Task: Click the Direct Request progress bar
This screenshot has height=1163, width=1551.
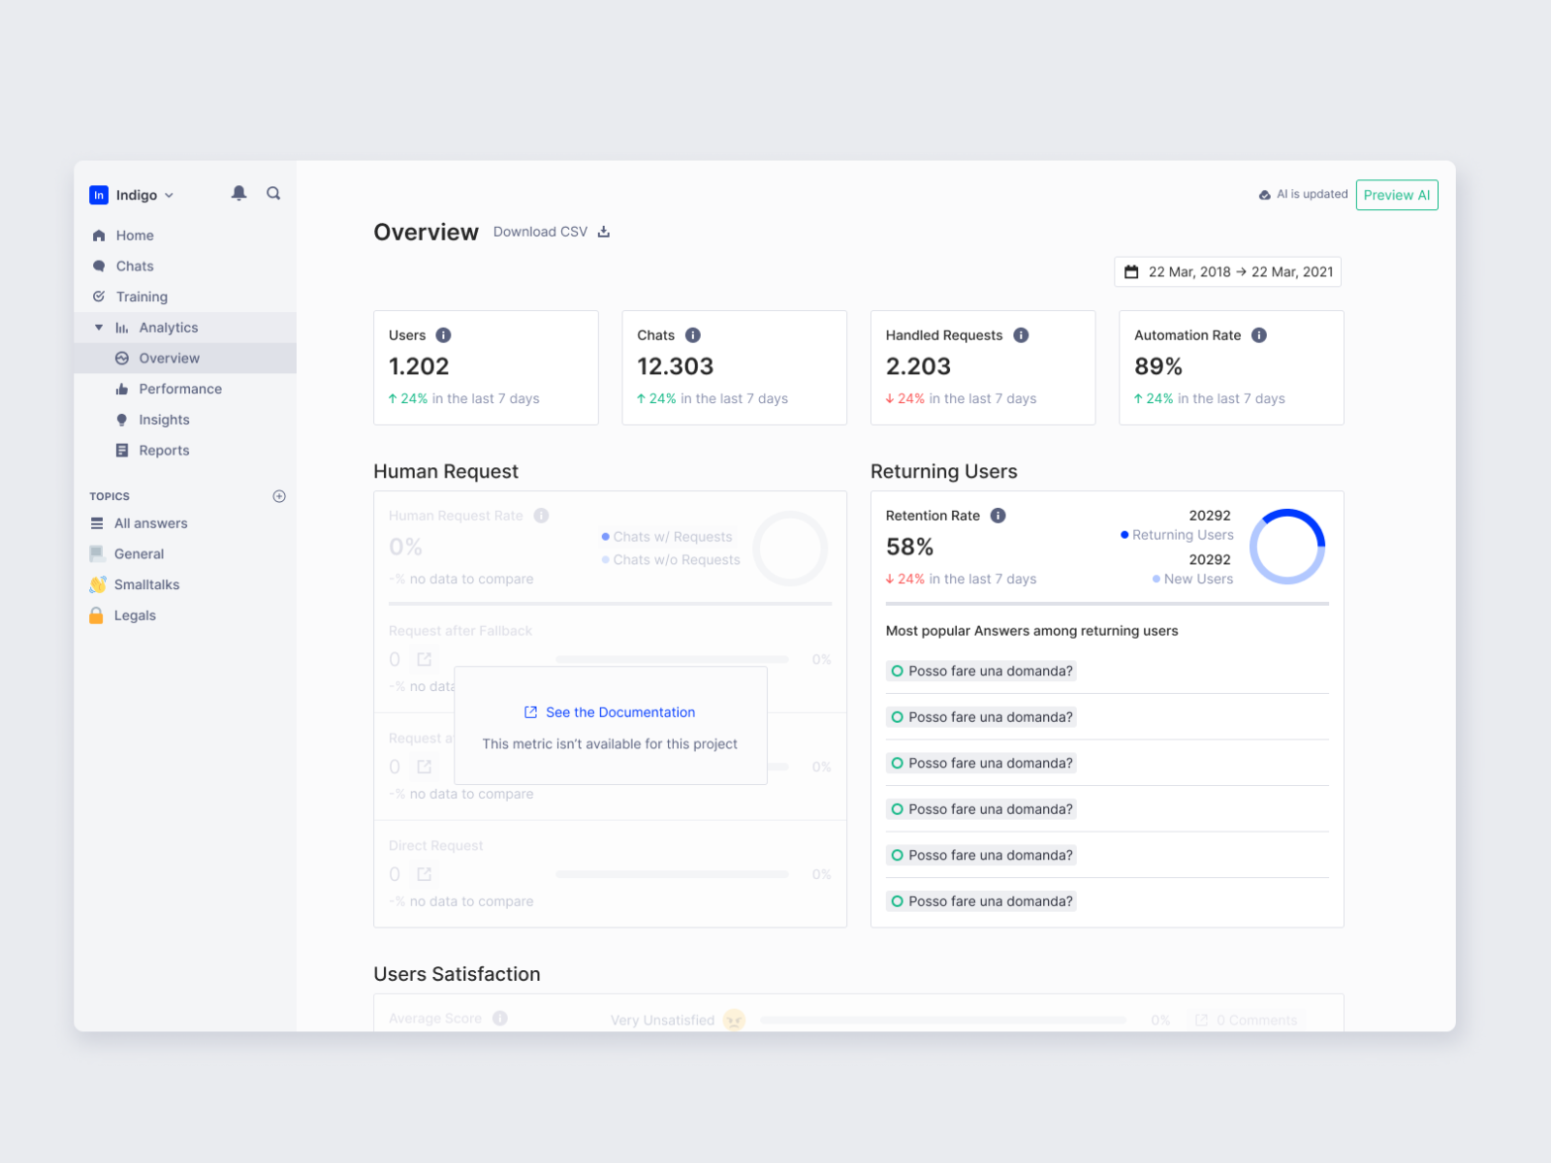Action: [672, 874]
